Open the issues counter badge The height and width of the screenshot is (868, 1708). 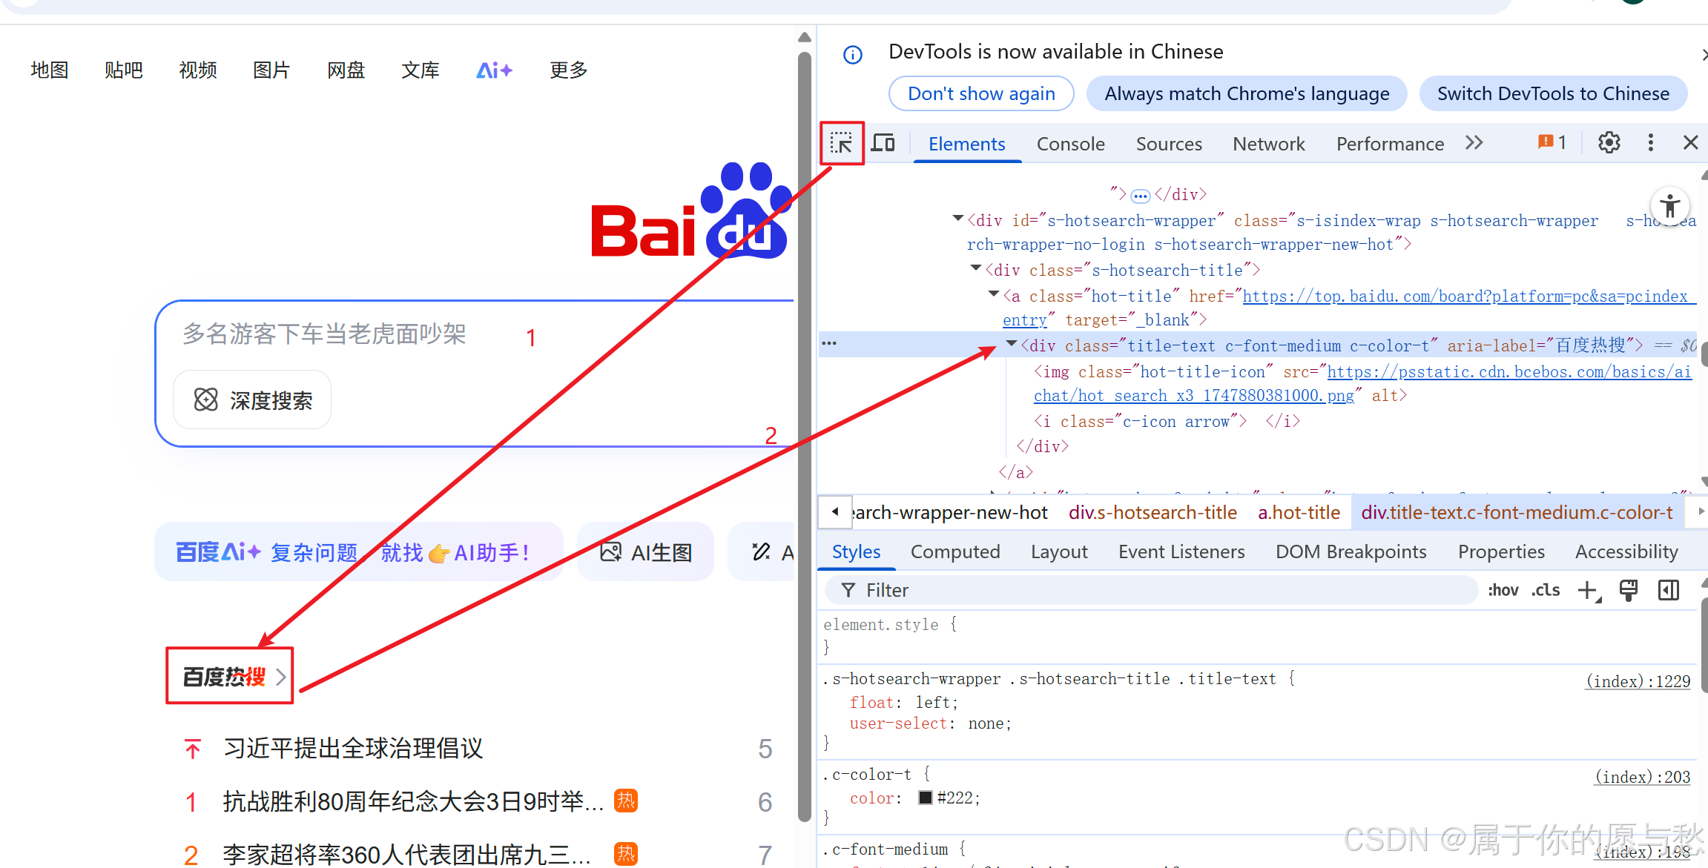(1552, 142)
